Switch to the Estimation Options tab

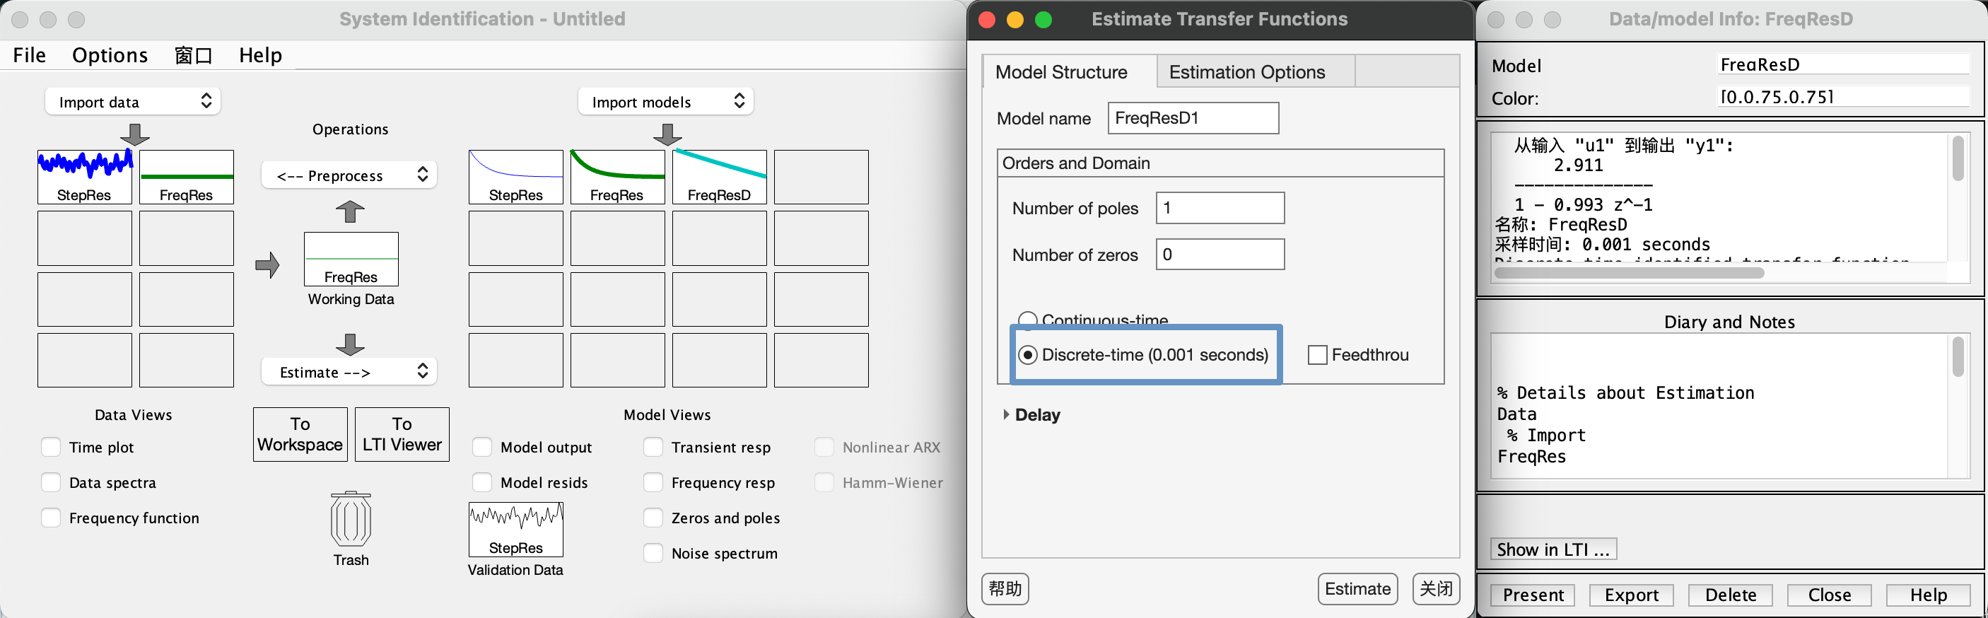(x=1256, y=71)
